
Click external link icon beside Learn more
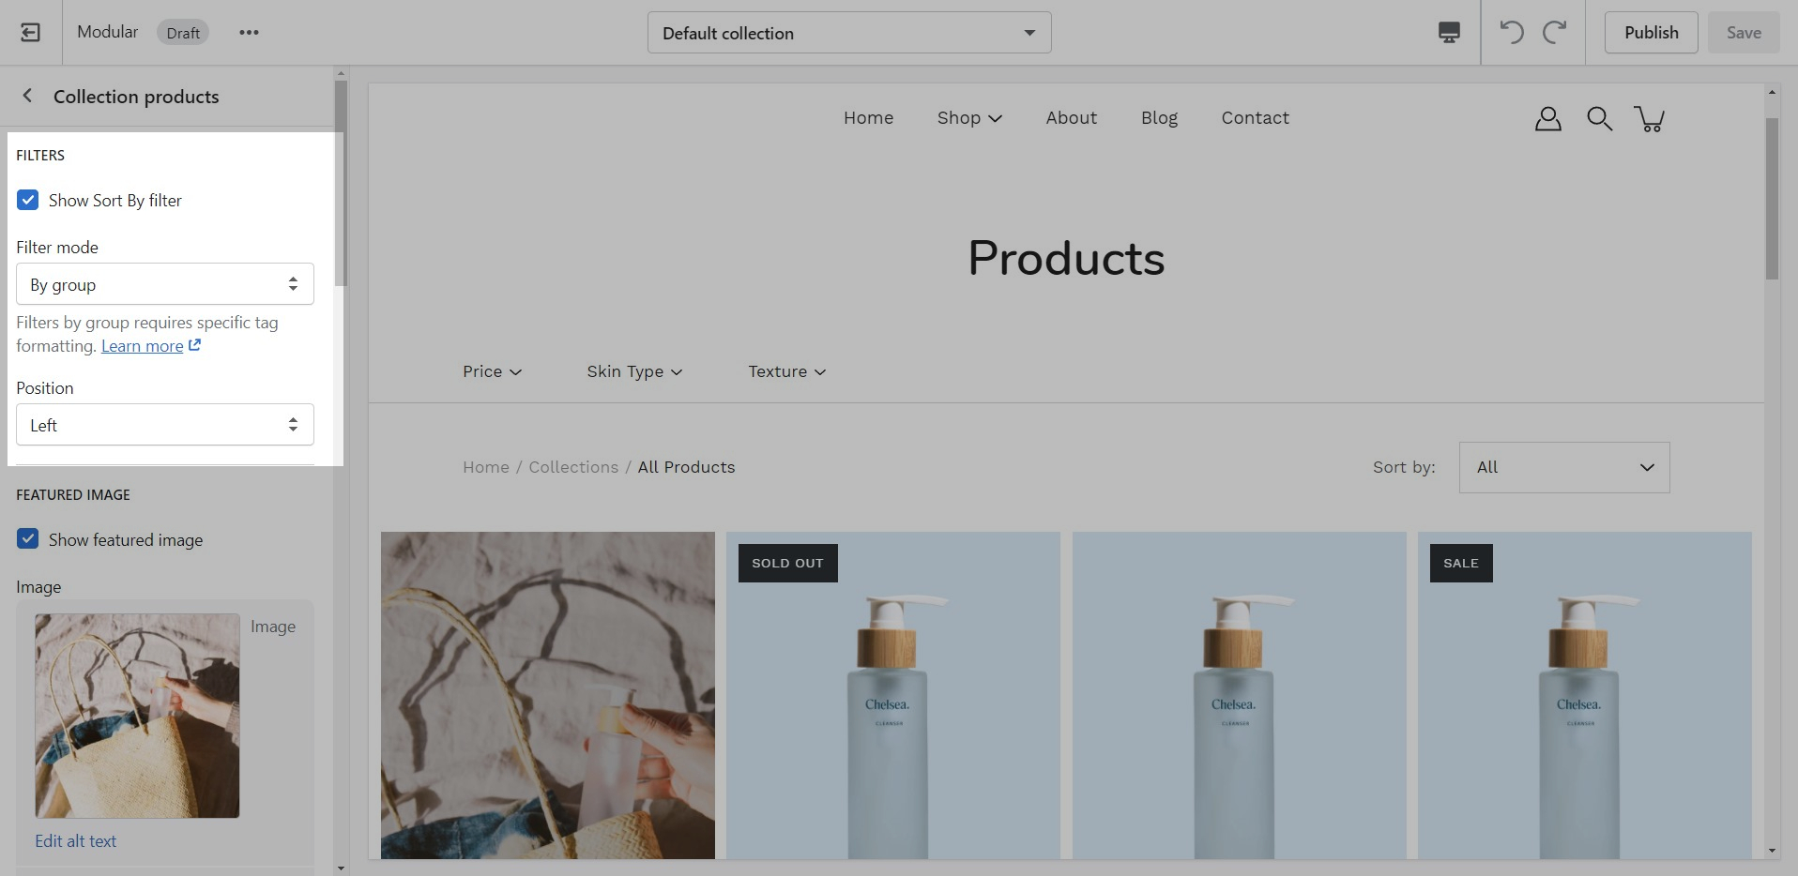pyautogui.click(x=194, y=345)
